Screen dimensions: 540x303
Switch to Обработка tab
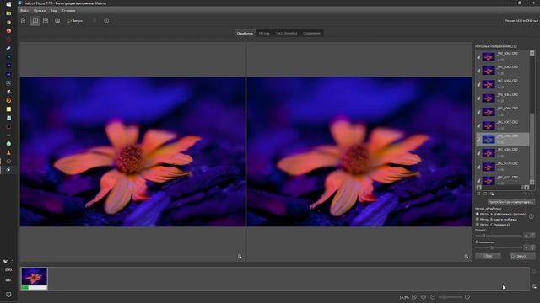(x=246, y=34)
